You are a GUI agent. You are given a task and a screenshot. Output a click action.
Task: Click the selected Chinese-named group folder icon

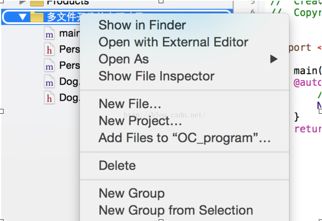pyautogui.click(x=37, y=17)
